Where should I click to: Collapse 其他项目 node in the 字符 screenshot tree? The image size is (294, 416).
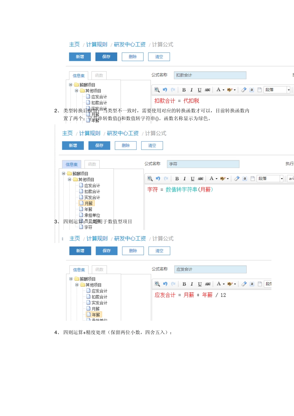click(70, 180)
